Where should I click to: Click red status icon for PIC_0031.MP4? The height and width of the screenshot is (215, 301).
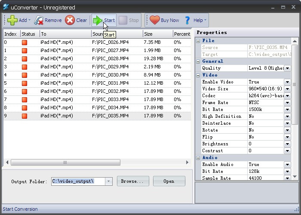pos(25,83)
